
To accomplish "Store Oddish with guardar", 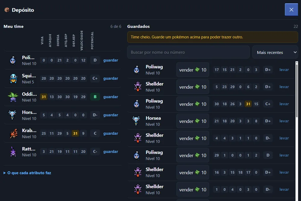I will [x=110, y=97].
